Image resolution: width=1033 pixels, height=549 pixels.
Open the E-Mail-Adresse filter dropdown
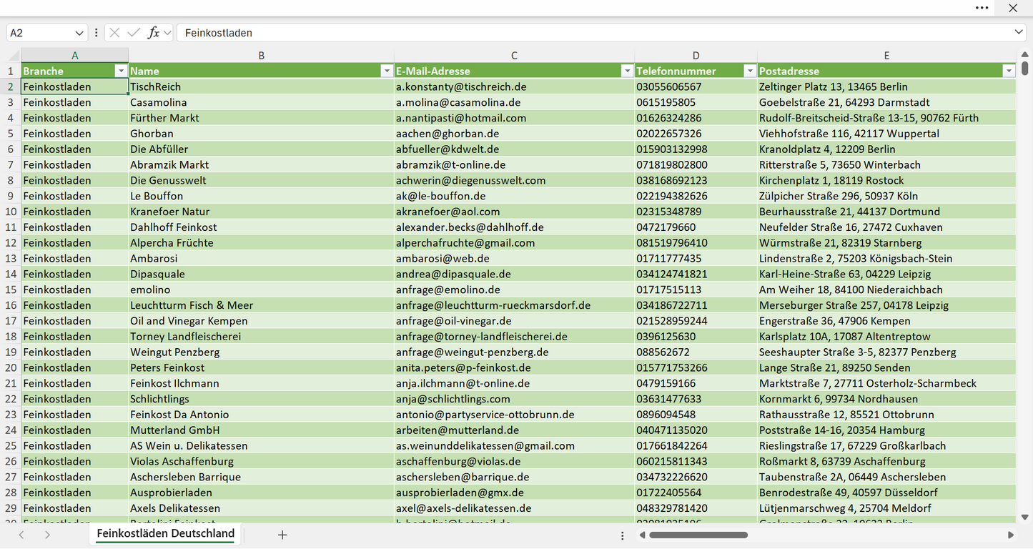[x=627, y=71]
